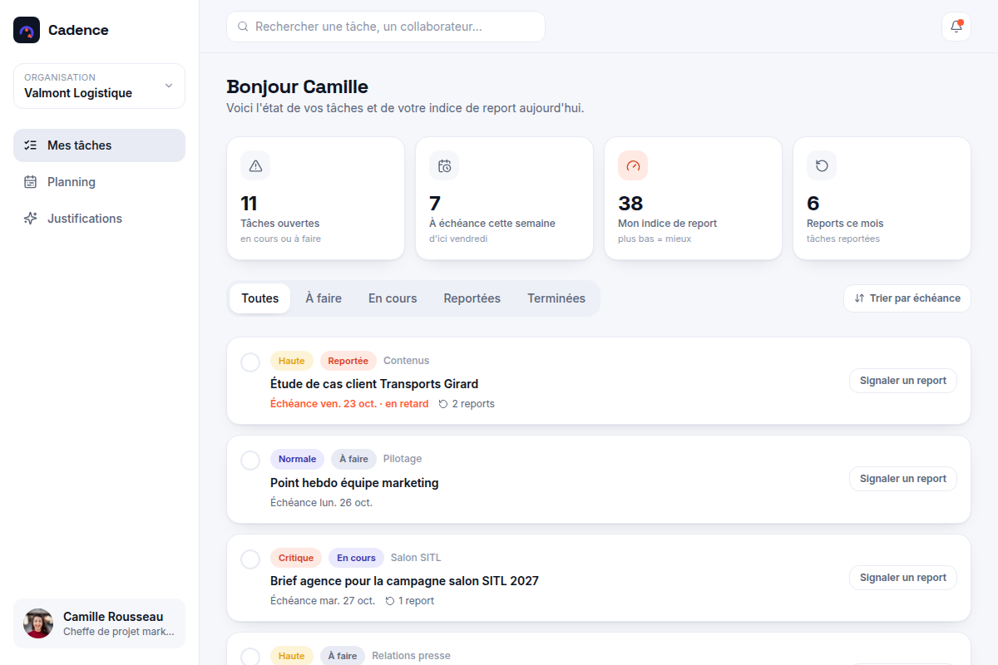Click 'Échéance ven. 23 oct. · en retard' text
The width and height of the screenshot is (998, 665).
(349, 404)
